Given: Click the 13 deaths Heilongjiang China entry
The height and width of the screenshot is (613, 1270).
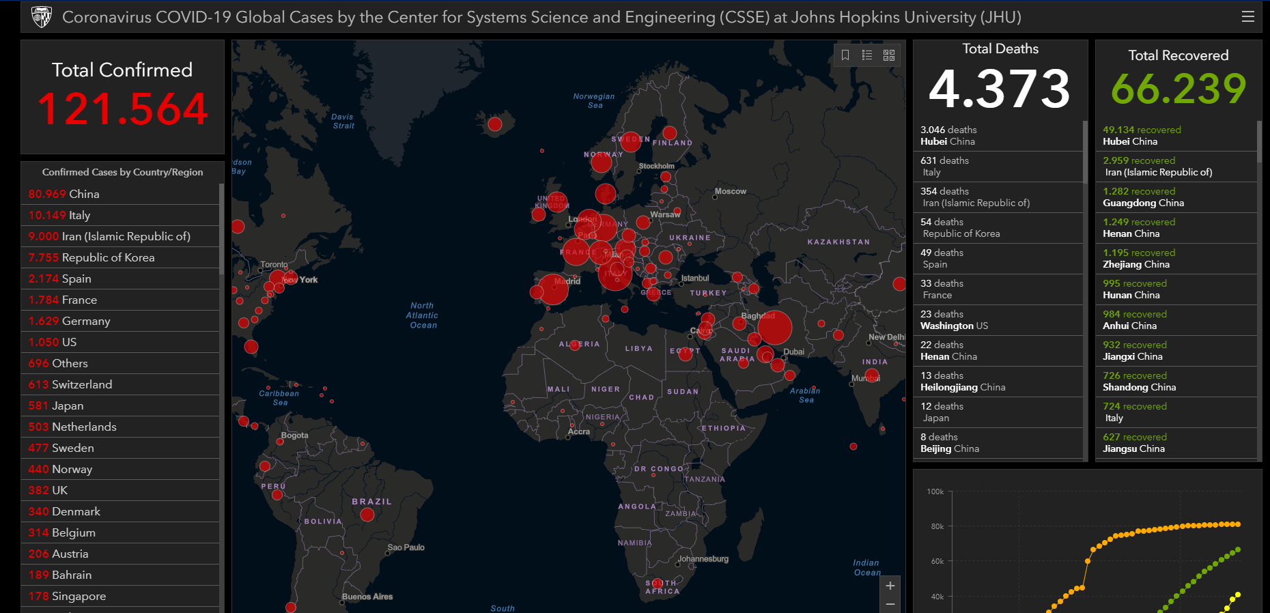Looking at the screenshot, I should tap(998, 382).
